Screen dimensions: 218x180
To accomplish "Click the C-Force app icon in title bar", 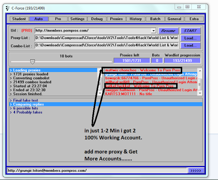I will tap(7, 8).
